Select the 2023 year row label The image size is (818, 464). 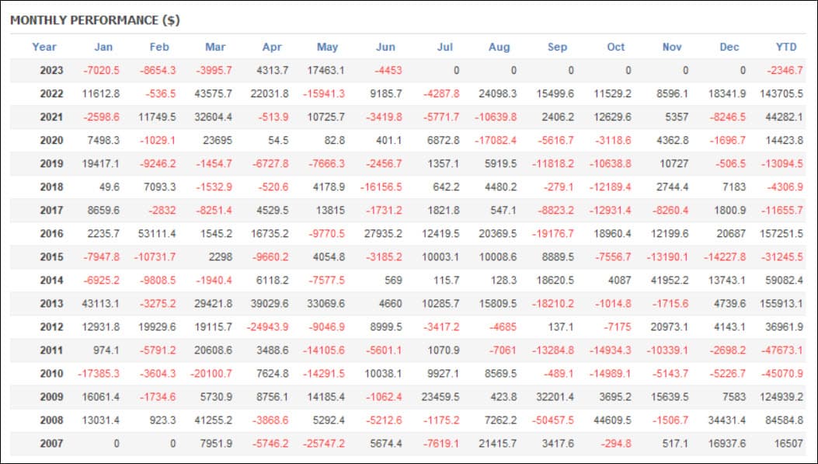tap(51, 71)
